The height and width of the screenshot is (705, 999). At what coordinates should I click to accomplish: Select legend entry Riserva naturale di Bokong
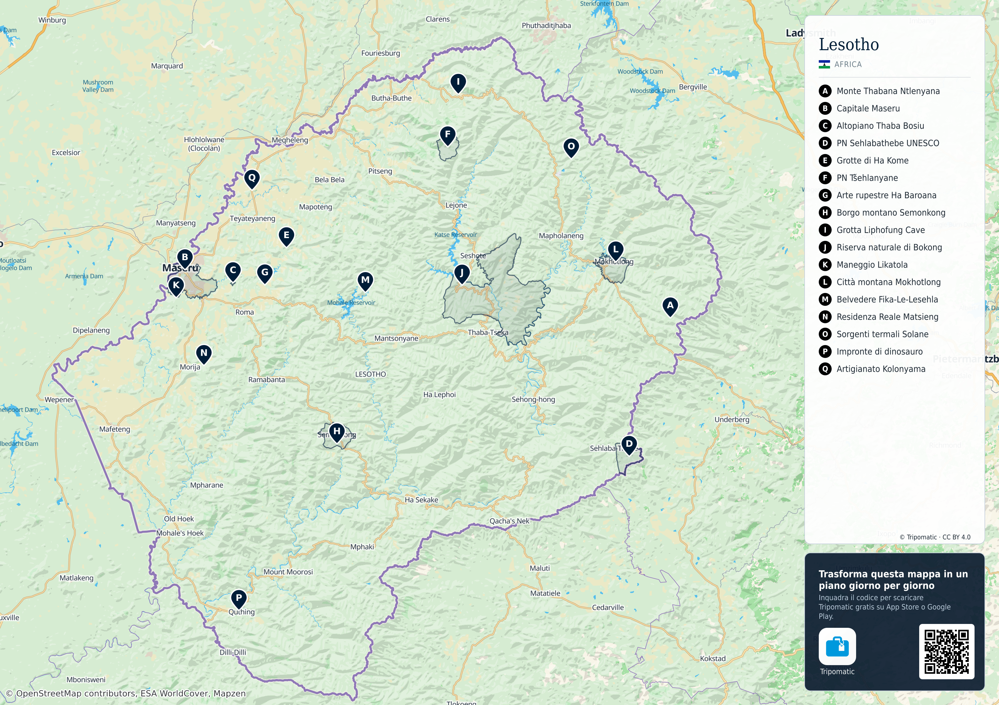coord(880,247)
